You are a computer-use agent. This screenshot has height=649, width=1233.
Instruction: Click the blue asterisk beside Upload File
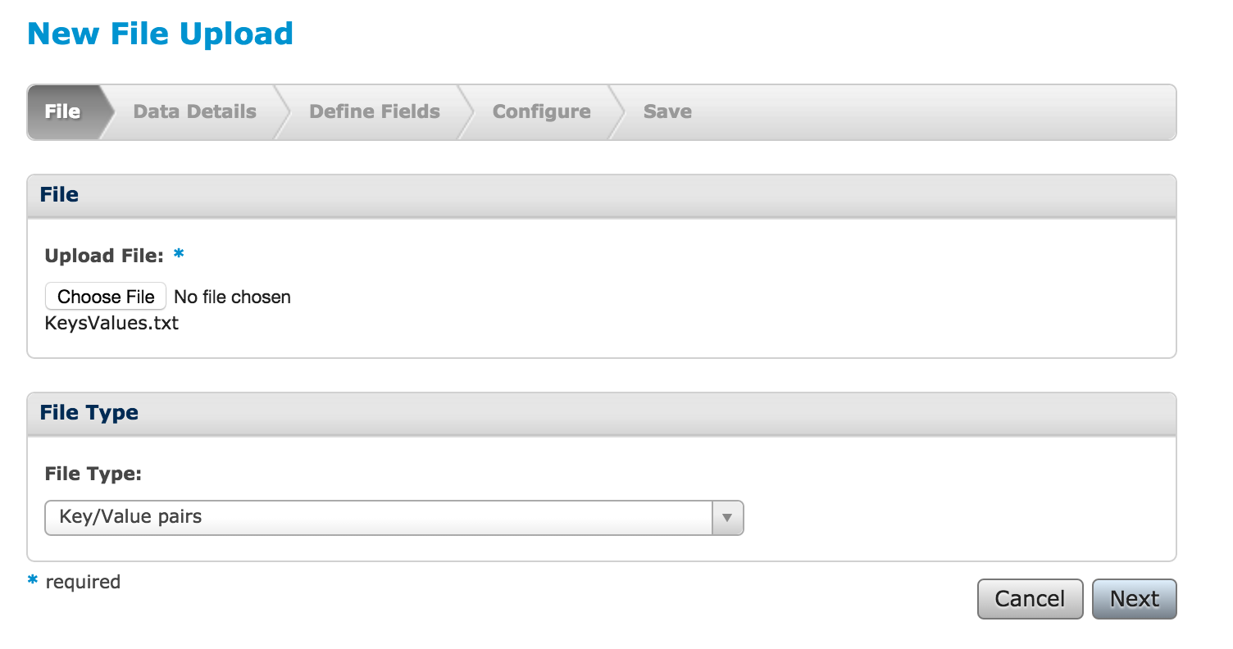pos(179,254)
